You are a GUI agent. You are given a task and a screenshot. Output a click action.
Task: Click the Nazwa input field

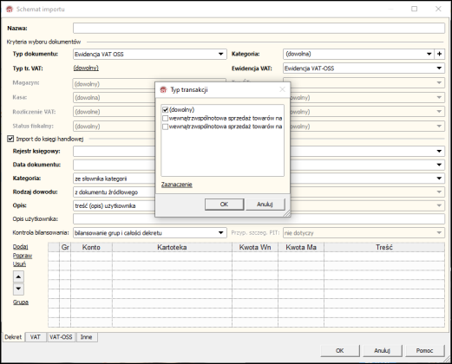click(259, 29)
